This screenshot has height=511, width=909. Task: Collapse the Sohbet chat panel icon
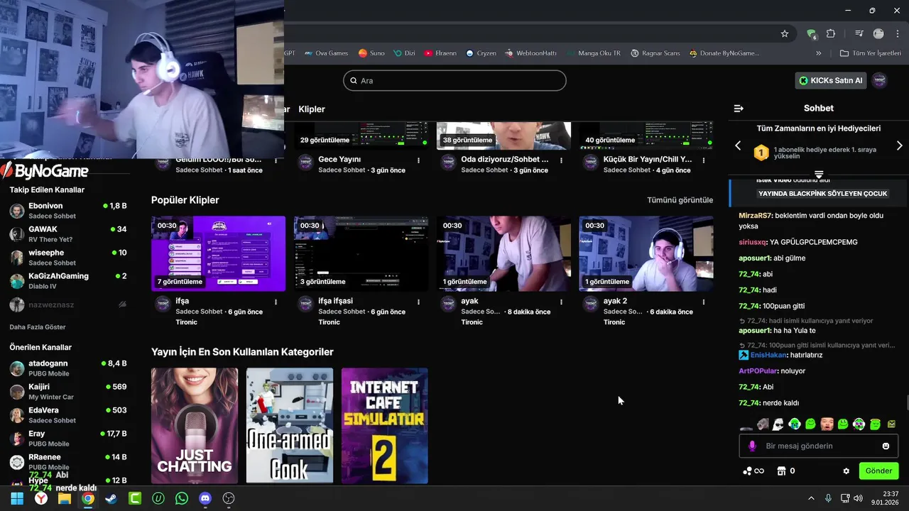point(739,109)
